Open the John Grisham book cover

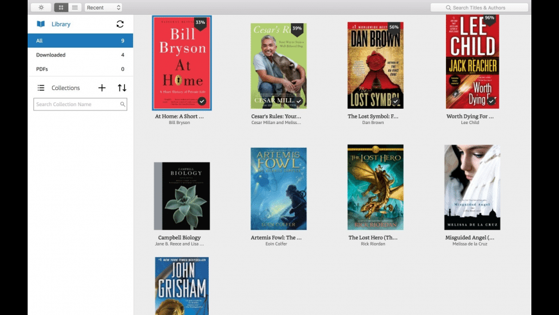click(182, 286)
